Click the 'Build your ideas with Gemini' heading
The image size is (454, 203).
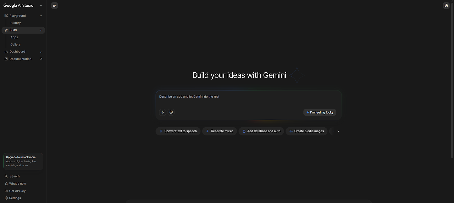coord(239,75)
